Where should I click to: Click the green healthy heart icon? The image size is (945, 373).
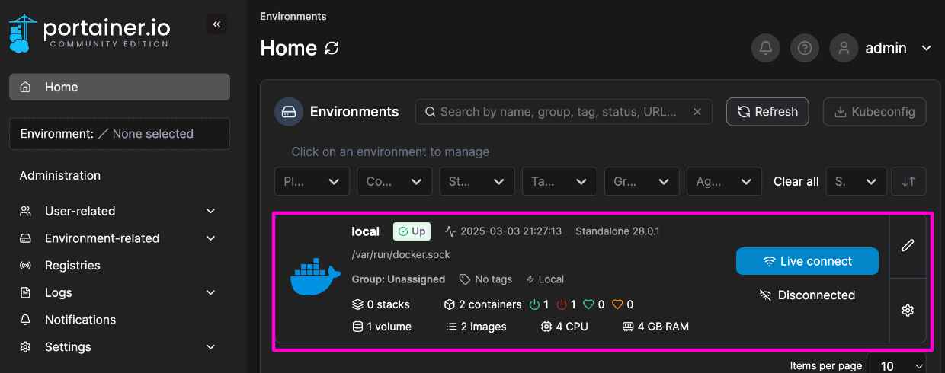[588, 304]
